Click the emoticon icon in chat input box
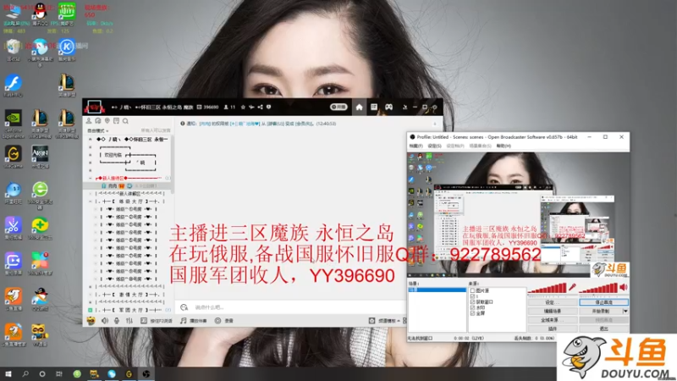 [184, 307]
